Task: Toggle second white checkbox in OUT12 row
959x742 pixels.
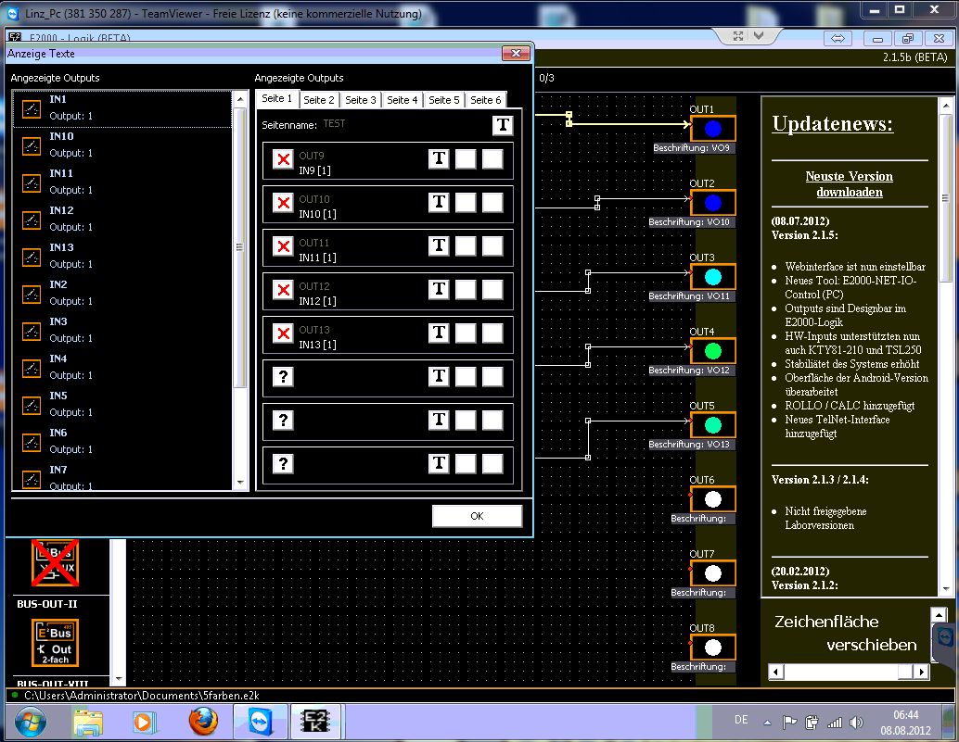Action: [492, 289]
